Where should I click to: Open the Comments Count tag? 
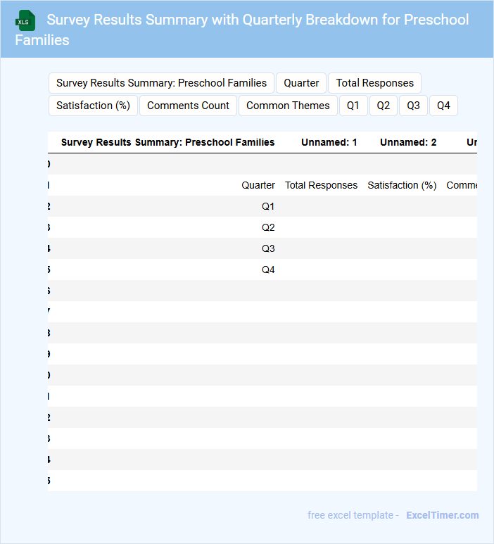[x=188, y=106]
